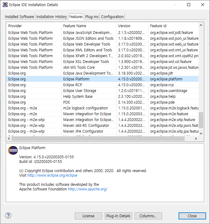Screen dimensions: 210x224
Task: Select the Maven Integration for Eclipse row
Action: 102,114
